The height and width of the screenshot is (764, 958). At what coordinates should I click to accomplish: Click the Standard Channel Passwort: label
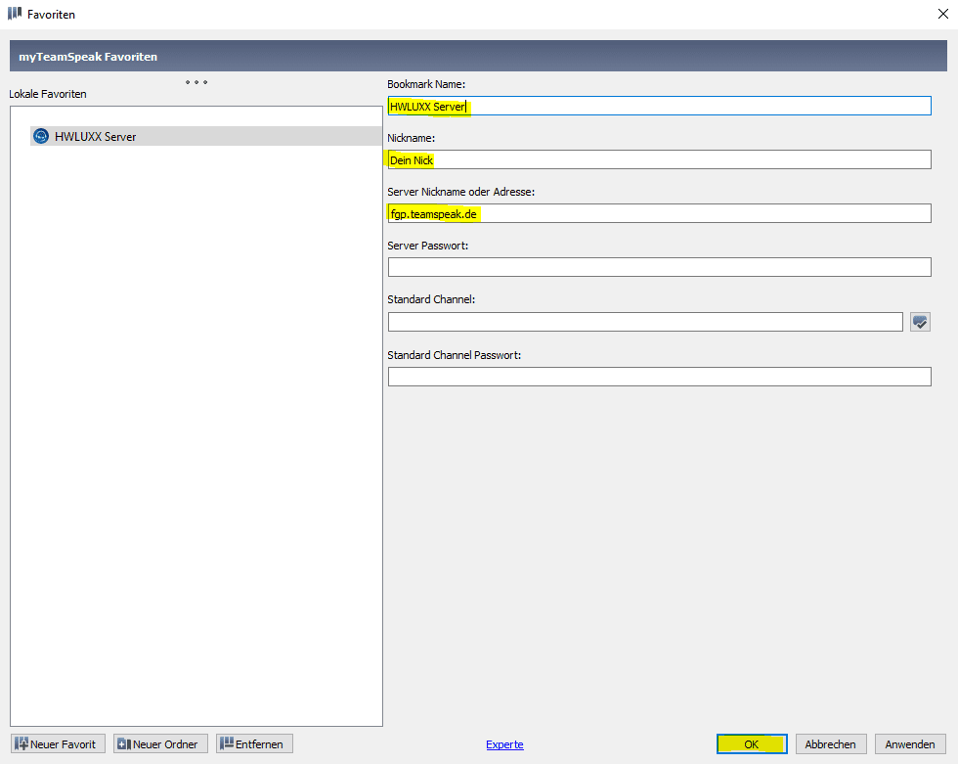(x=454, y=355)
